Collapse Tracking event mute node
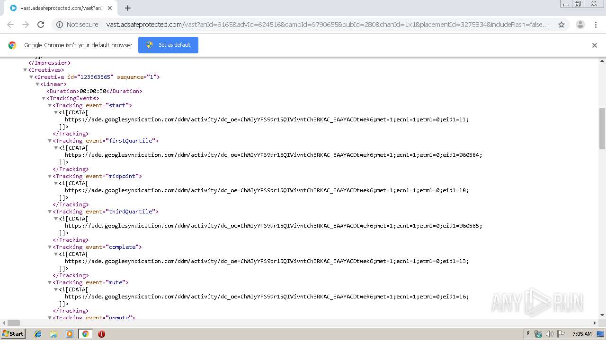The image size is (606, 340). pos(50,282)
